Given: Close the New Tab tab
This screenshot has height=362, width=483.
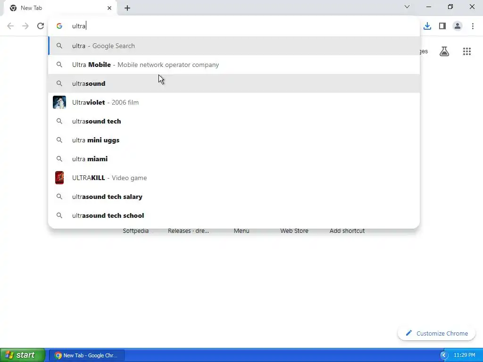Looking at the screenshot, I should [109, 8].
